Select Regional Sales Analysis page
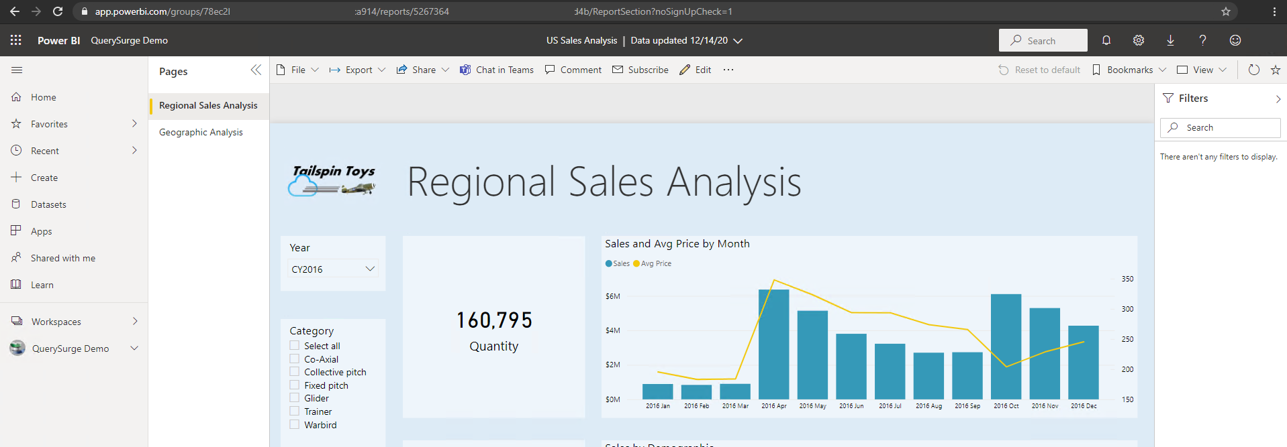 (209, 105)
